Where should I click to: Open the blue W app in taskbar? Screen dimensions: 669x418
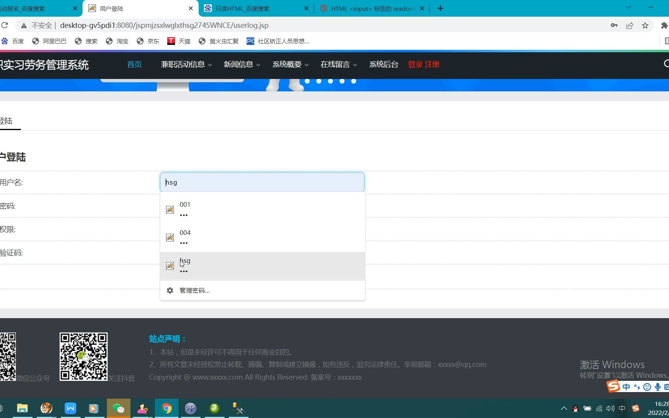(x=70, y=408)
